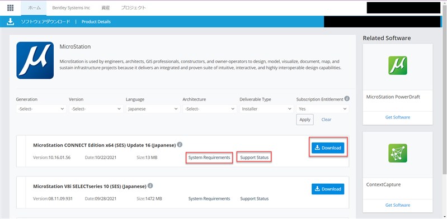Download MicroStation CONNECT Edition Update 16
Screen dimensions: 447x219
coord(328,148)
